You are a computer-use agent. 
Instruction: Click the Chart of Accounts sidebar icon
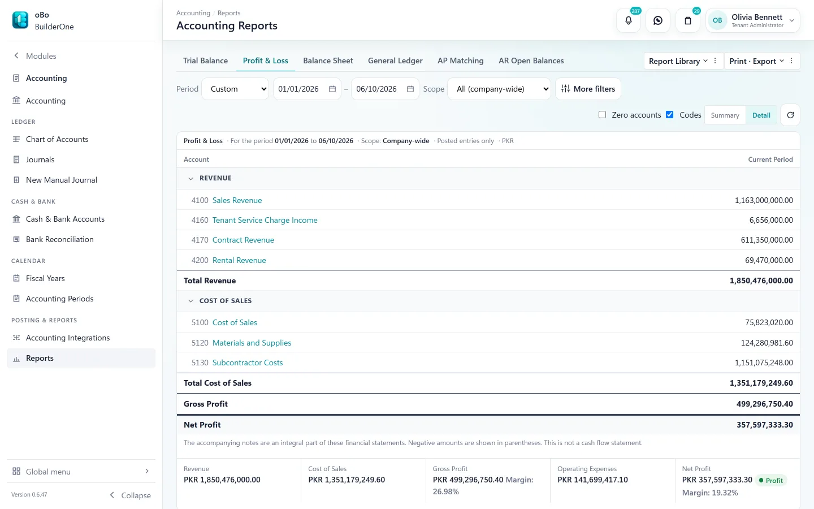[x=16, y=139]
